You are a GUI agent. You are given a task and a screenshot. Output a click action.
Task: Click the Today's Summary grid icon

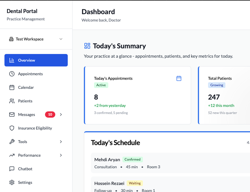[87, 46]
